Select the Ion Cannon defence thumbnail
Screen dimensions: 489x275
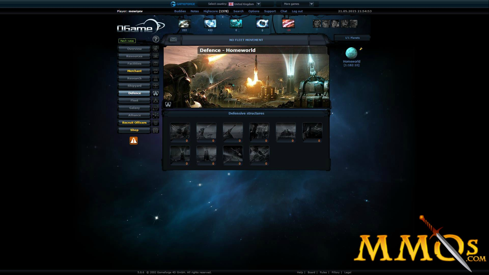(x=286, y=132)
